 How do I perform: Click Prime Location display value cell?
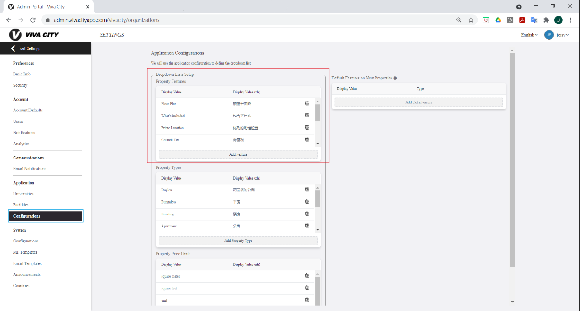point(172,128)
